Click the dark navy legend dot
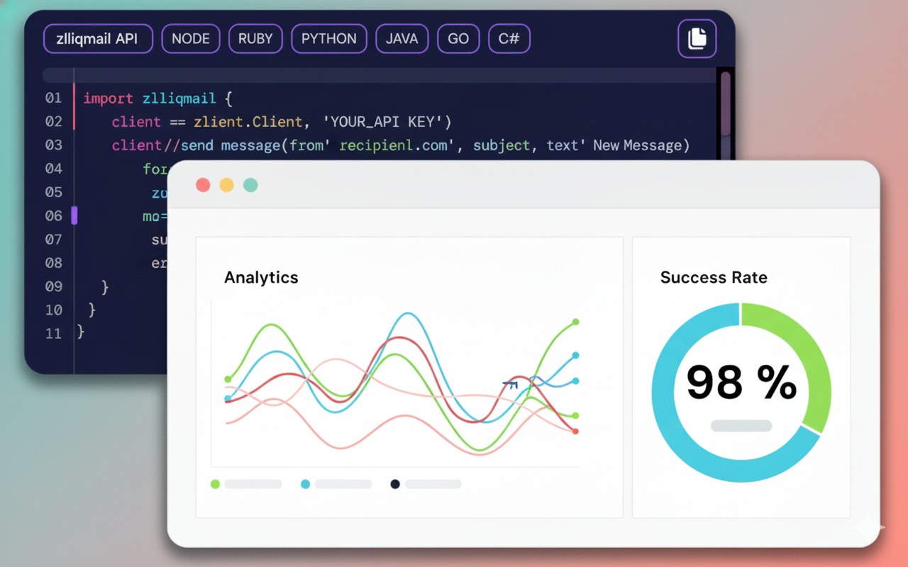908x567 pixels. [395, 484]
